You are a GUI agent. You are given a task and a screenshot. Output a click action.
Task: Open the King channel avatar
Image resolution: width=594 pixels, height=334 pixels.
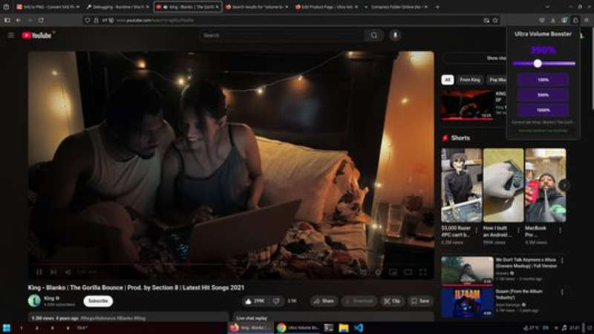click(x=34, y=301)
